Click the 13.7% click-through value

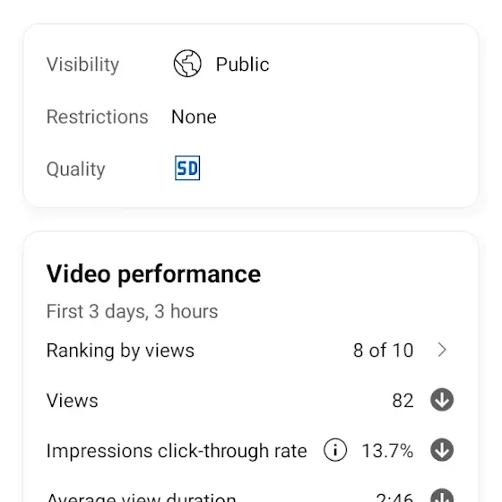point(387,451)
